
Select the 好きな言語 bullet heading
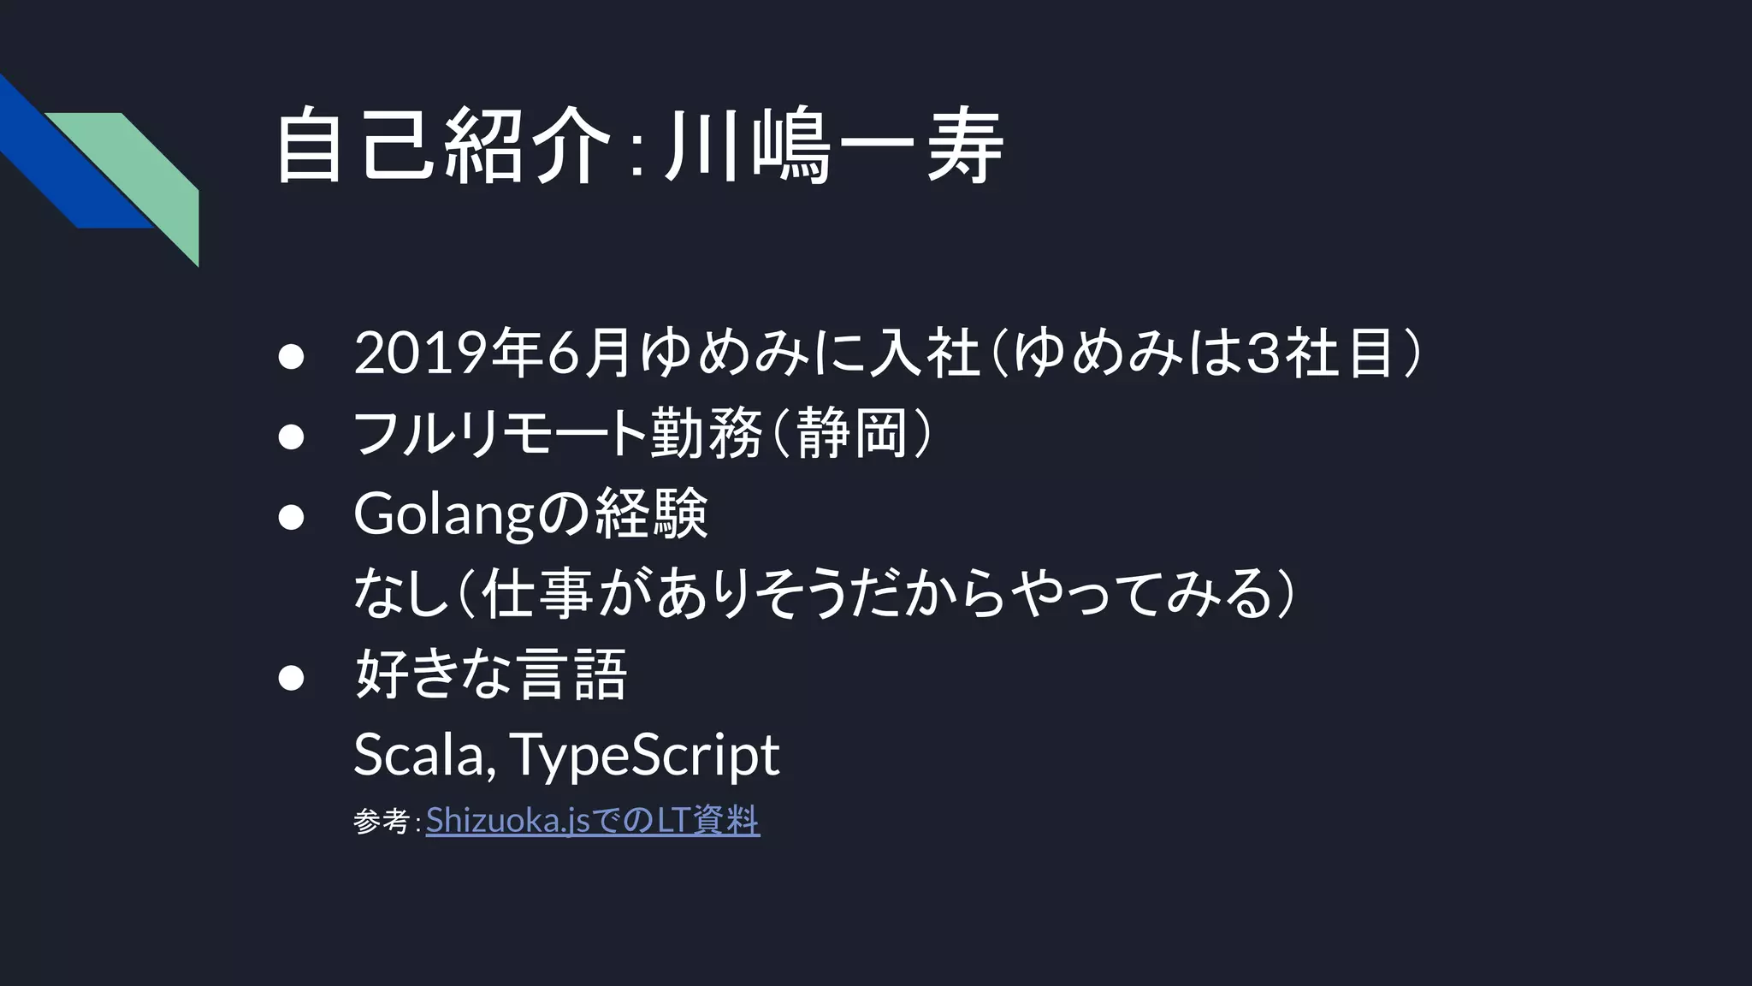pos(491,674)
